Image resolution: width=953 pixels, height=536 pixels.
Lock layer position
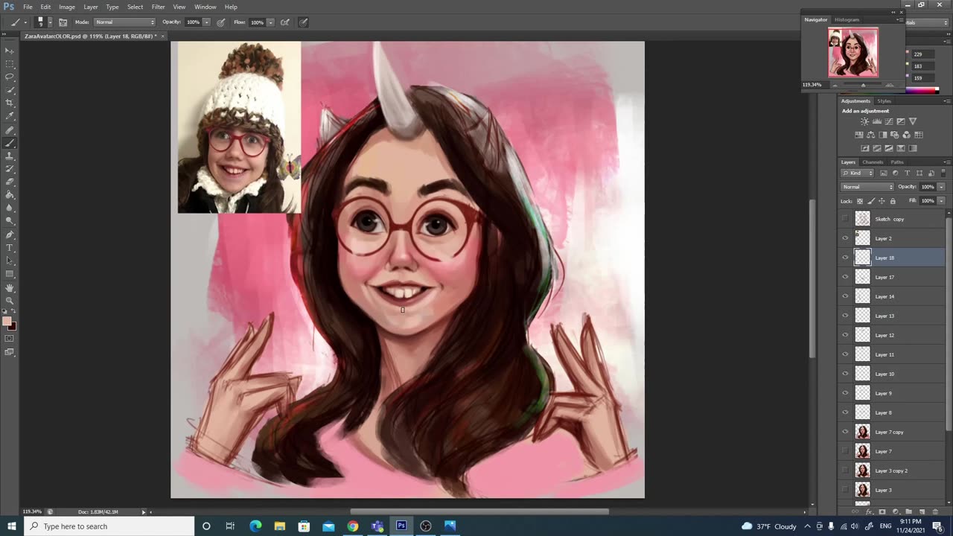[882, 201]
